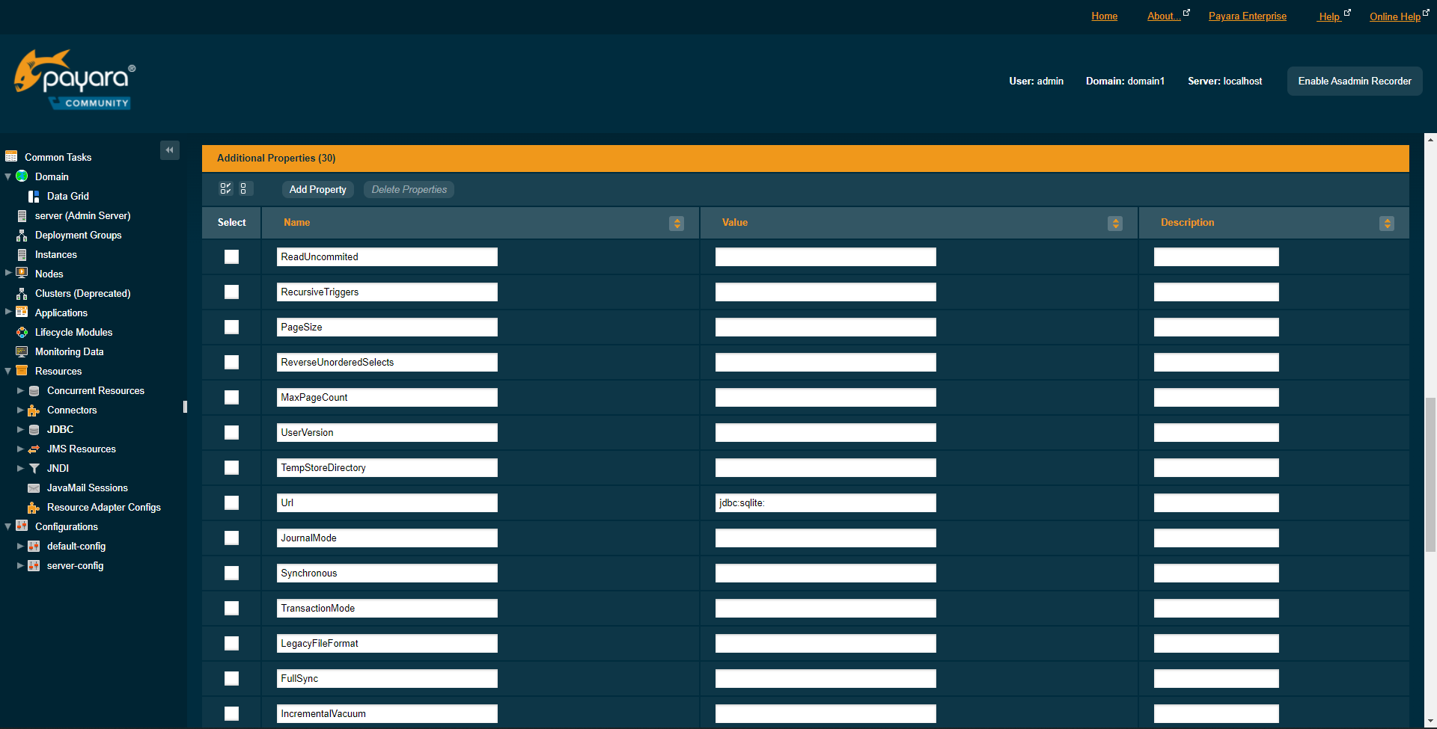The width and height of the screenshot is (1437, 729).
Task: Open the Payara Enterprise link
Action: click(1247, 16)
